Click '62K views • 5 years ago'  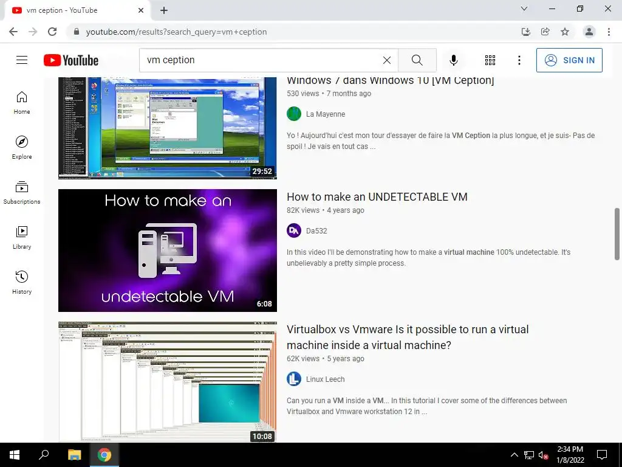coord(326,359)
